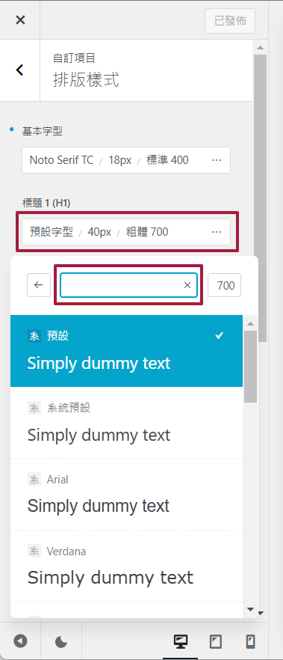Select the 預設 font option

click(126, 351)
